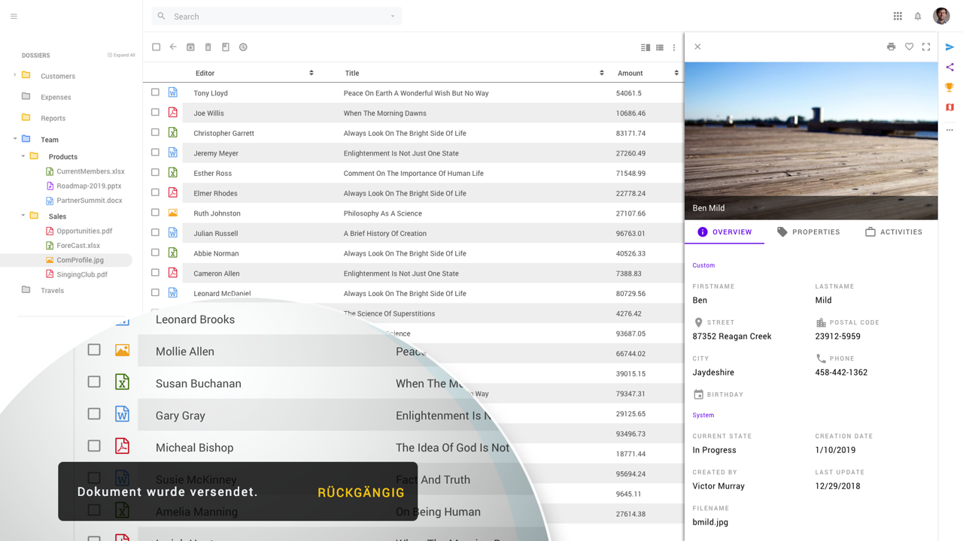Sort by the Amount column arrows
Image resolution: width=963 pixels, height=541 pixels.
[676, 73]
